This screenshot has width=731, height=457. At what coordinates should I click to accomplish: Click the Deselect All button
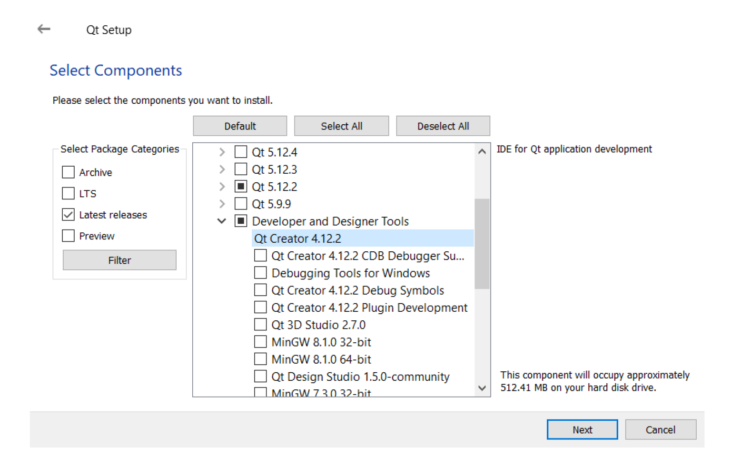pos(443,126)
